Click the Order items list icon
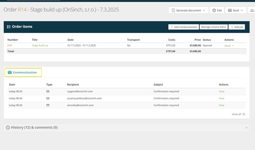This screenshot has width=255, height=150. [x=9, y=27]
